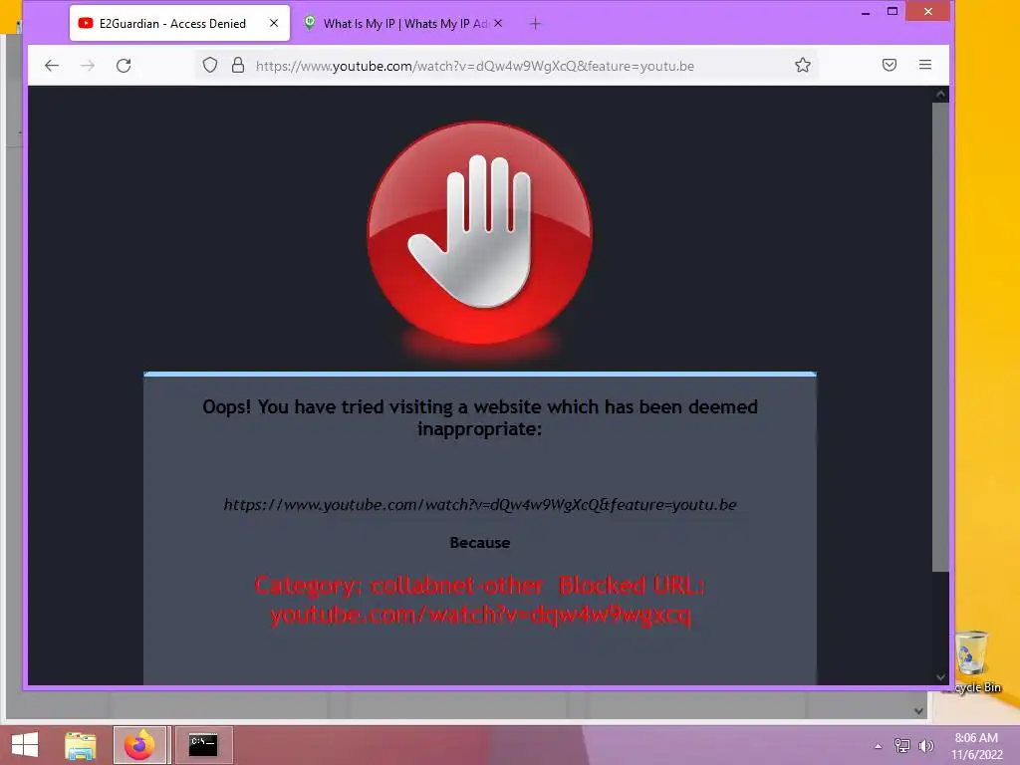The height and width of the screenshot is (765, 1020).
Task: Close the Firefox window
Action: [x=928, y=11]
